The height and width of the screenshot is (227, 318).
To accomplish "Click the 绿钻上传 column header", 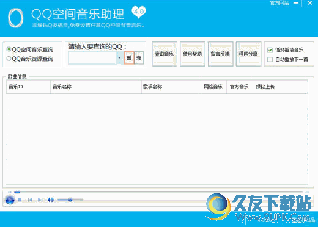I will [x=280, y=87].
